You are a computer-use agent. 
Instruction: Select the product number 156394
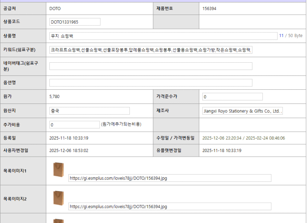click(209, 9)
